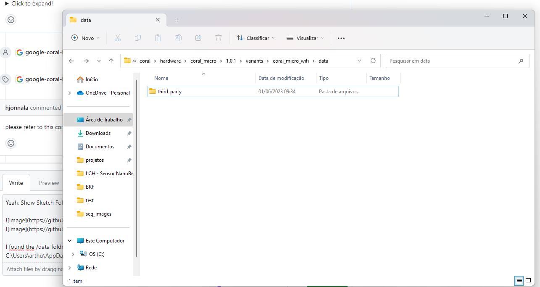
Task: Select the Copy icon in the toolbar
Action: pyautogui.click(x=138, y=38)
